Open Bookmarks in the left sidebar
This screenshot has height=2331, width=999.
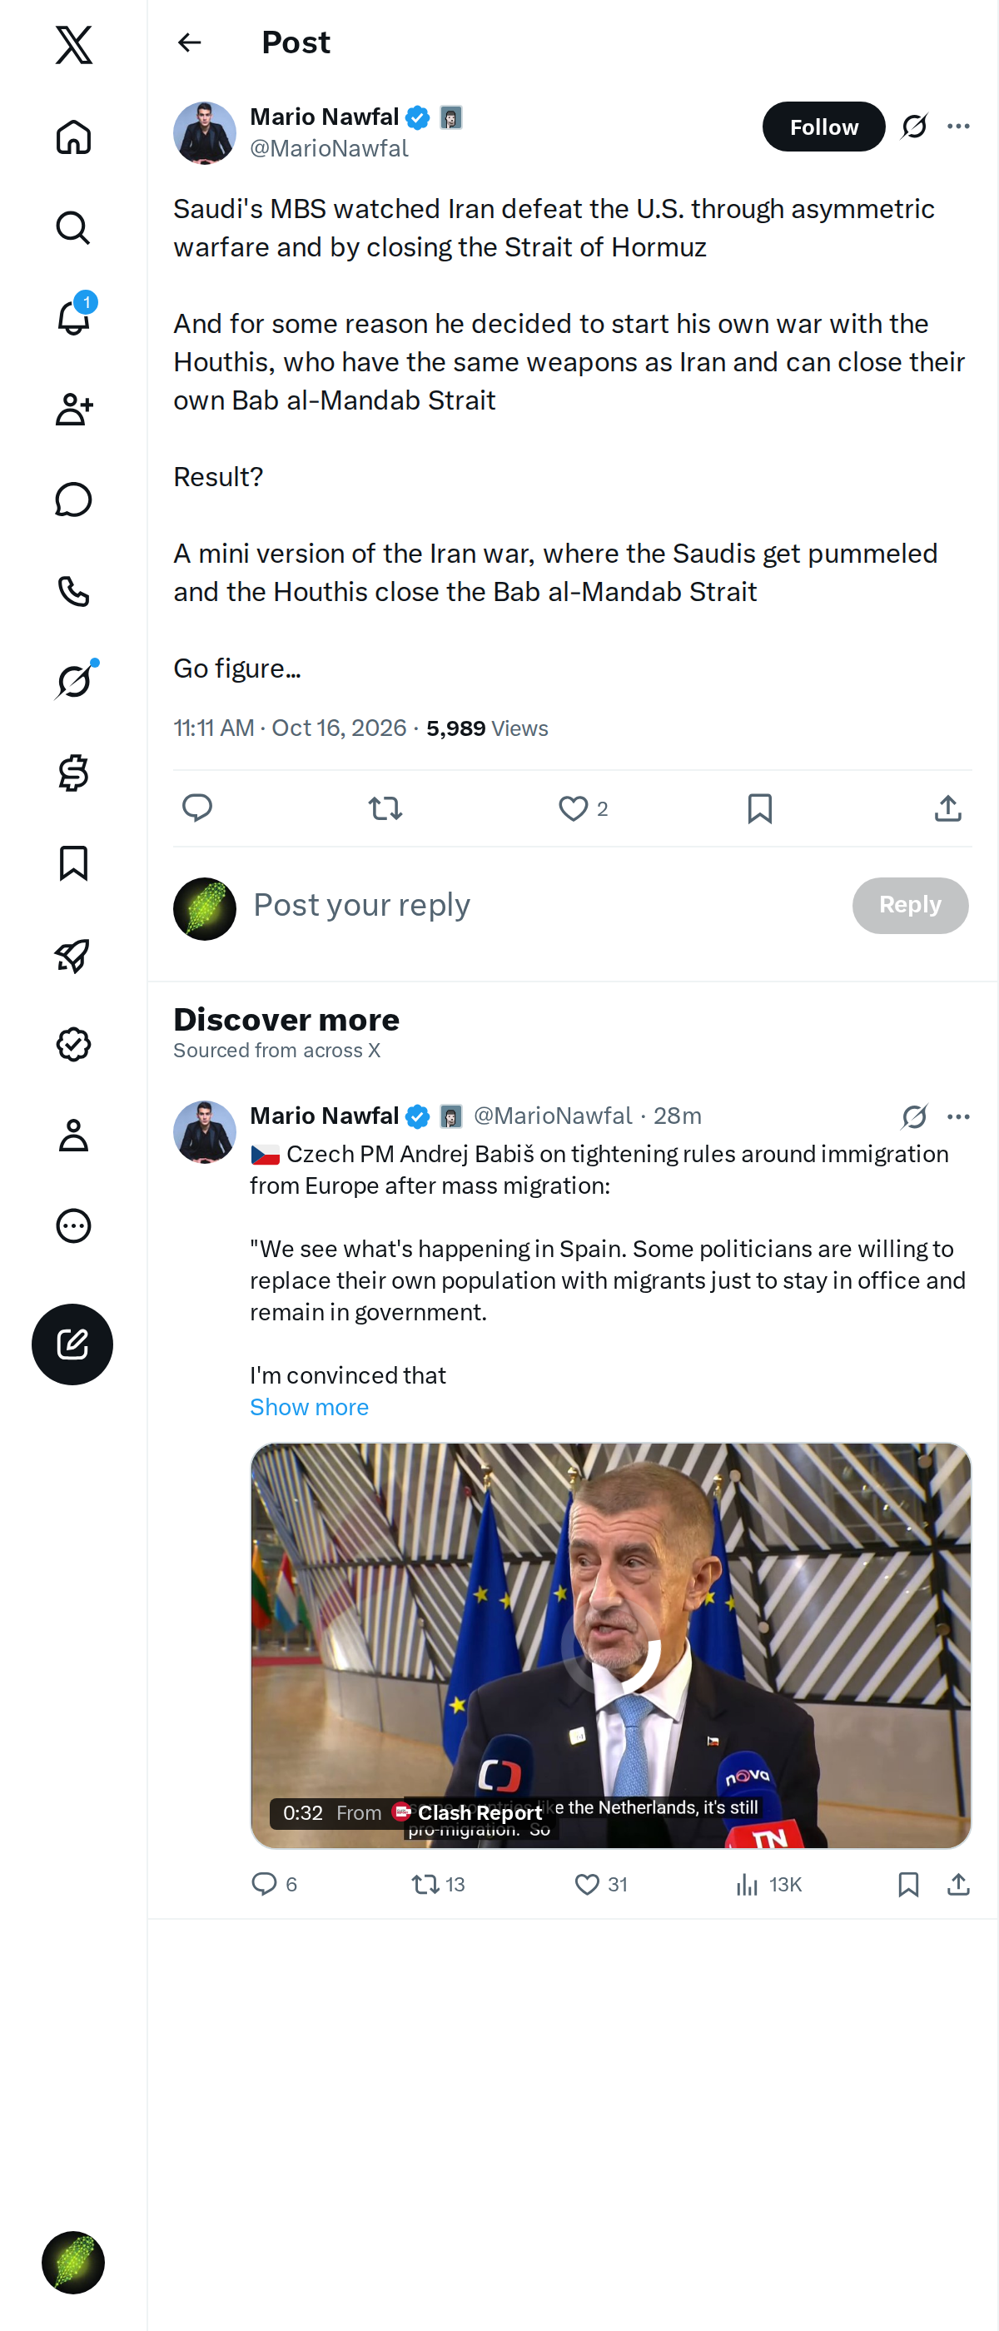[x=73, y=863]
